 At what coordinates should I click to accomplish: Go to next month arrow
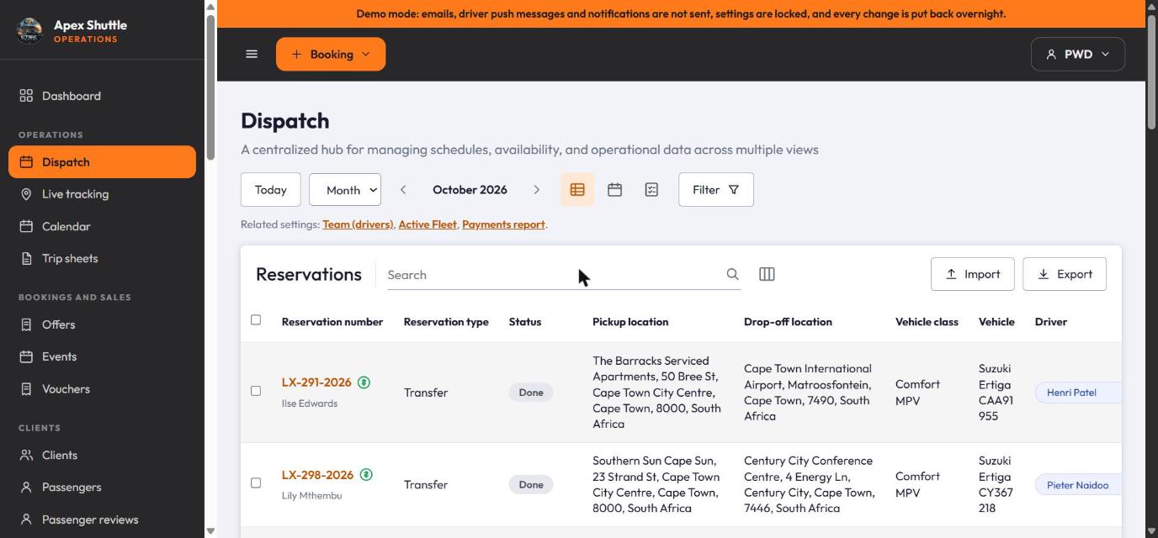click(536, 190)
